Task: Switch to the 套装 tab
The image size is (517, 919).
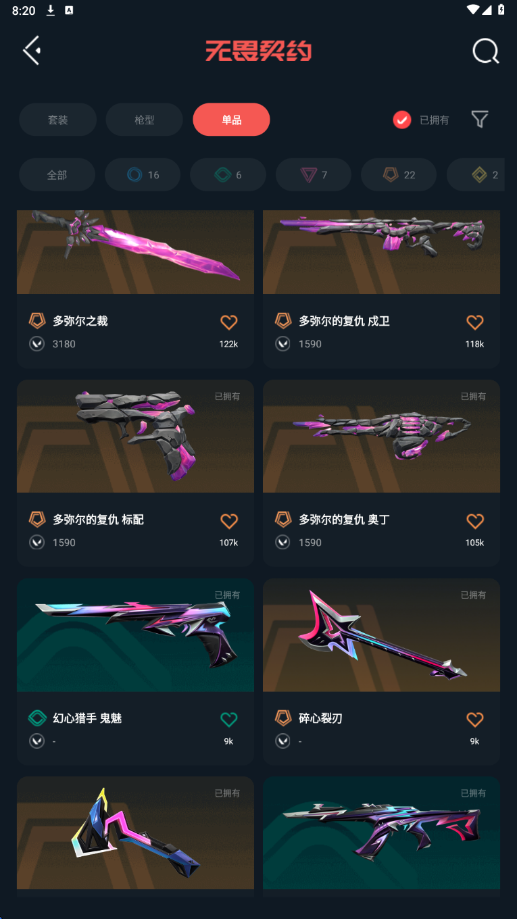Action: [57, 120]
